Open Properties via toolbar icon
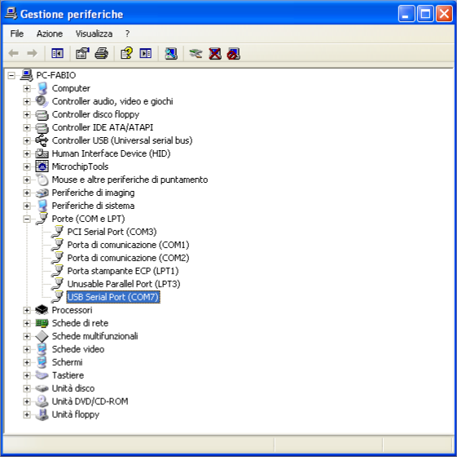Image resolution: width=457 pixels, height=457 pixels. 82,53
